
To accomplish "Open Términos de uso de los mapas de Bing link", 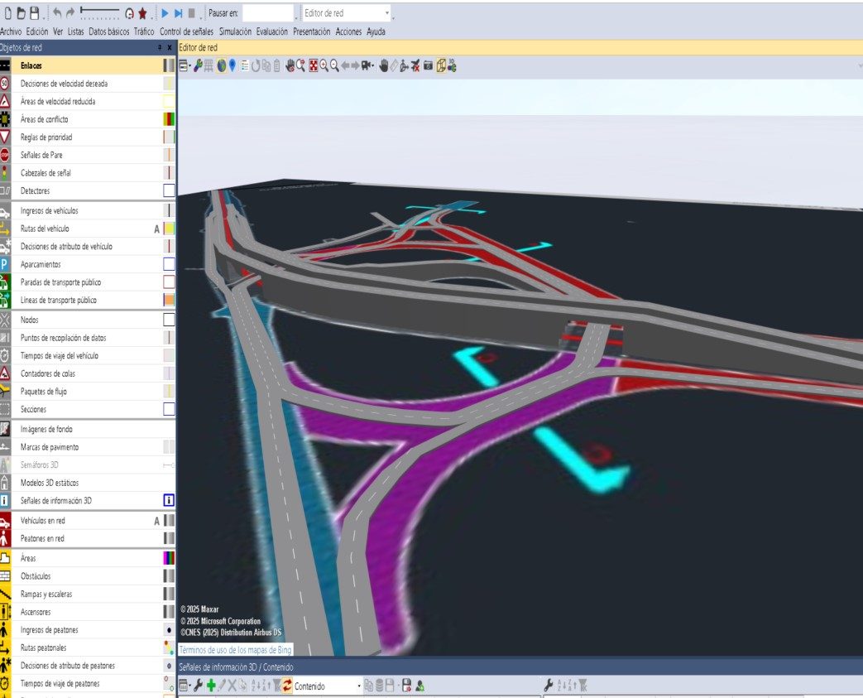I will pyautogui.click(x=235, y=650).
